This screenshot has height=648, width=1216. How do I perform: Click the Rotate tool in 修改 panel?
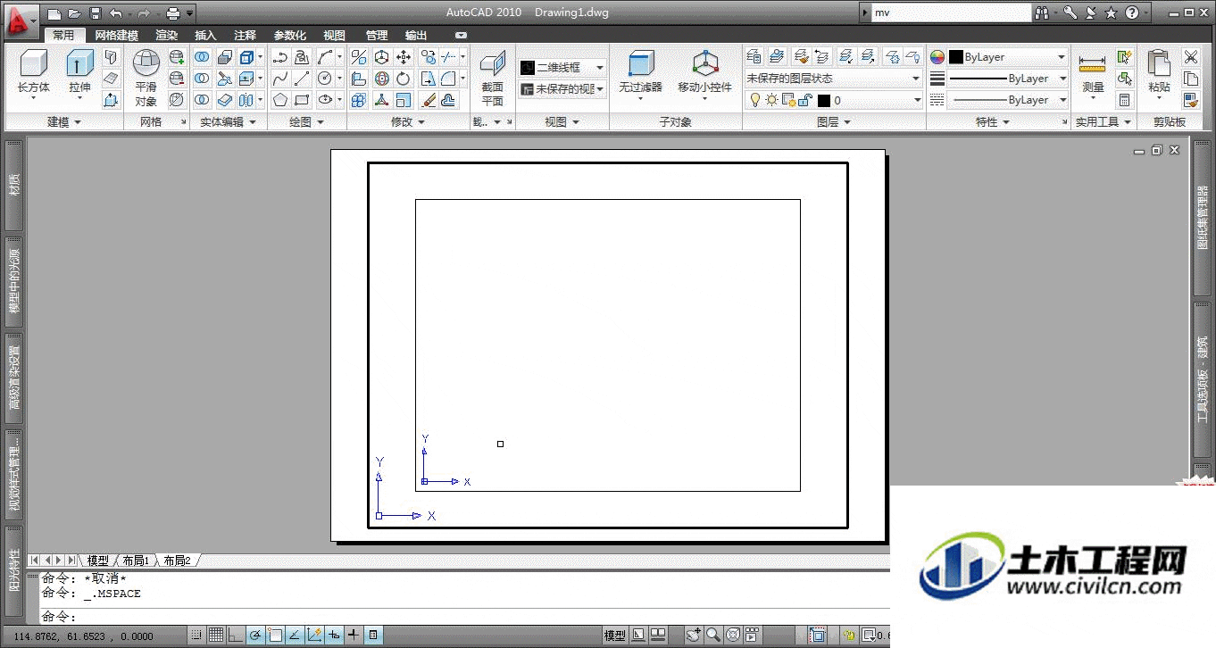point(404,78)
